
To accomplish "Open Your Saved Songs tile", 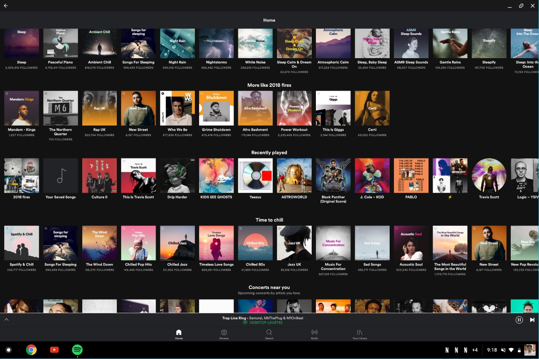I will tap(61, 176).
